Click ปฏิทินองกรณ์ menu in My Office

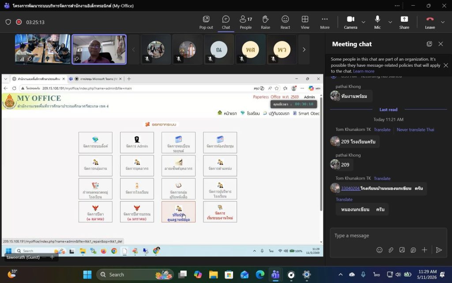[276, 113]
